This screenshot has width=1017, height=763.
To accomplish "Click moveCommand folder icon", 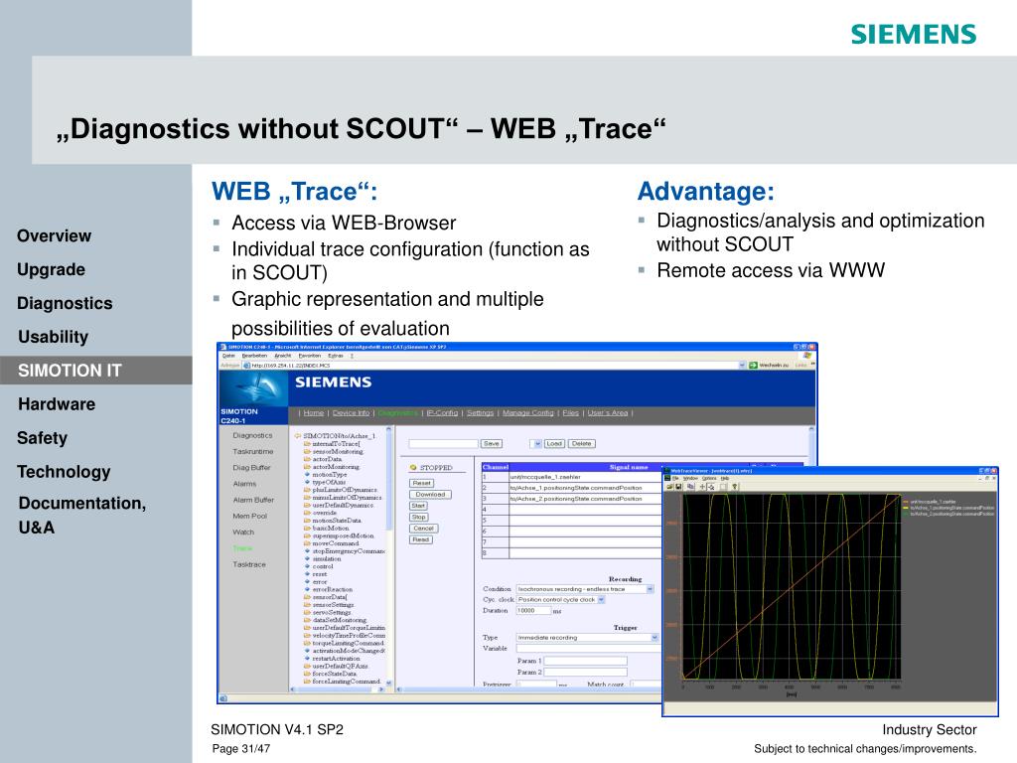I will (308, 543).
